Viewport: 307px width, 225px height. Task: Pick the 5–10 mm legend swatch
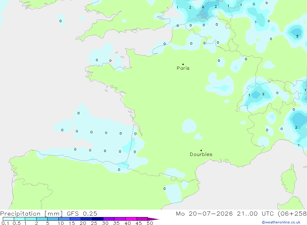(x=53, y=219)
